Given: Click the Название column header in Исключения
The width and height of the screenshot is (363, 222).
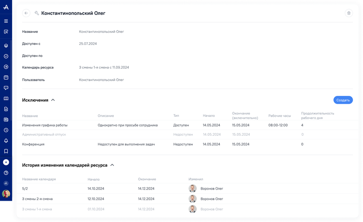Looking at the screenshot, I should (x=30, y=115).
